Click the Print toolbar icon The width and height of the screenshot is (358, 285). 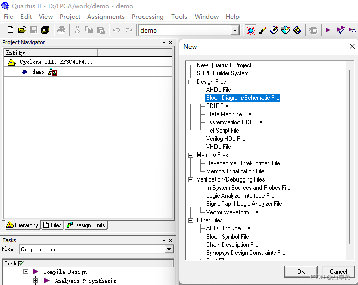pyautogui.click(x=61, y=30)
